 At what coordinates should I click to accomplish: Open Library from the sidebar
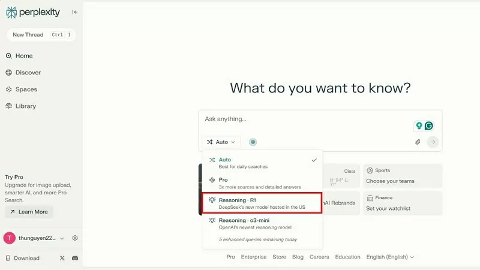click(x=25, y=106)
